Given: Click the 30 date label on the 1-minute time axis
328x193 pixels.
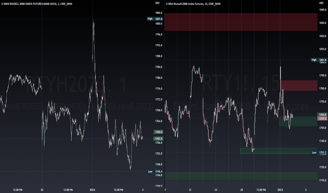Looking at the screenshot, I should tap(42, 190).
